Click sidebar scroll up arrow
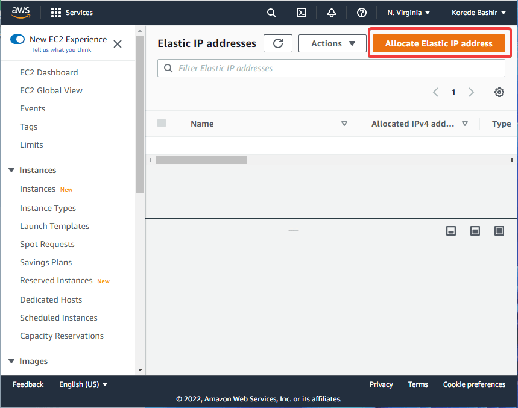Screen dimensions: 518x408 pos(140,31)
